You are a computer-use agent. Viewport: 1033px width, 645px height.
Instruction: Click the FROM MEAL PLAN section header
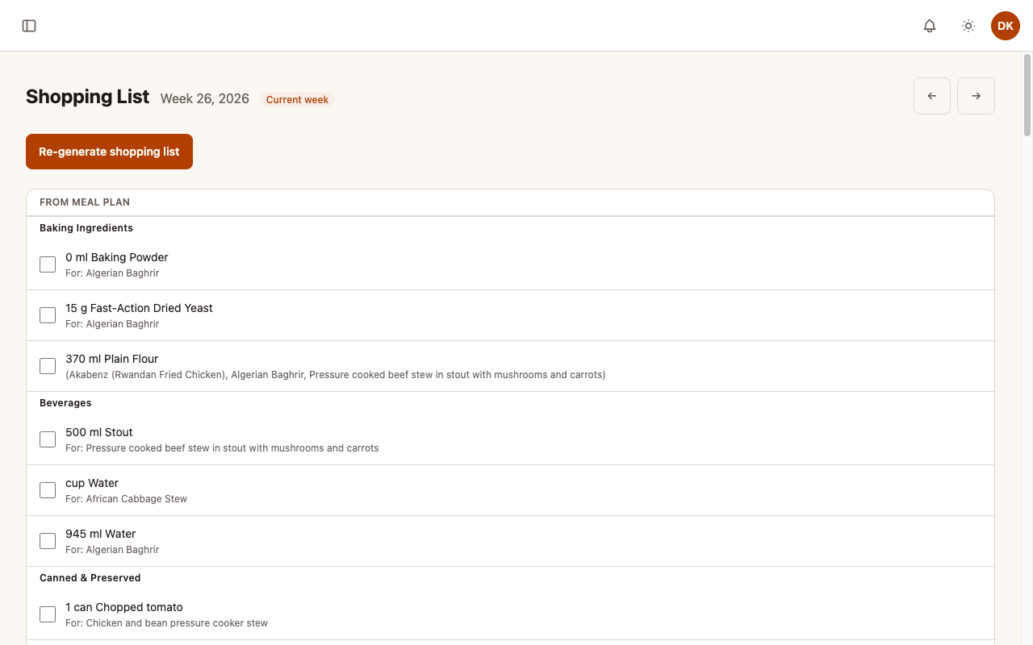point(85,202)
